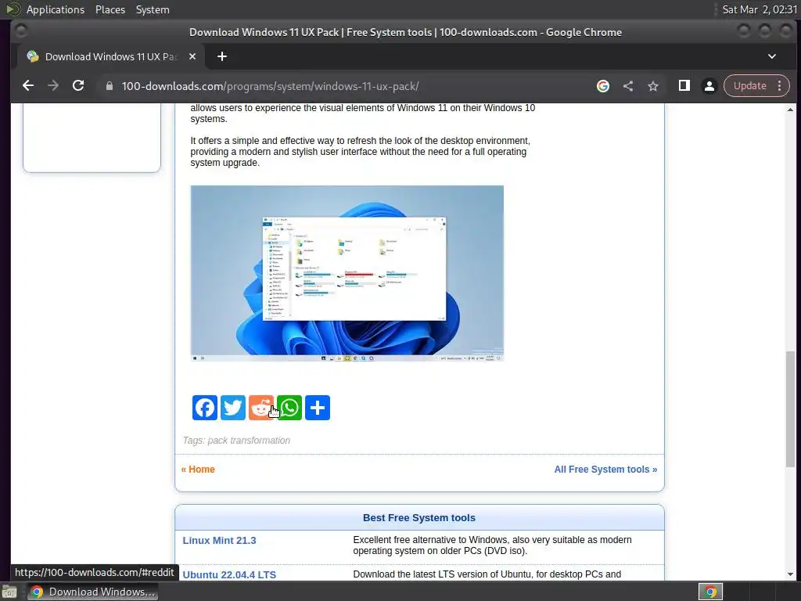
Task: Share the page on Twitter
Action: [x=233, y=408]
